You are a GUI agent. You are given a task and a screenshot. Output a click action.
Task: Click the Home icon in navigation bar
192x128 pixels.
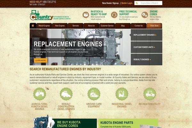tap(33, 26)
